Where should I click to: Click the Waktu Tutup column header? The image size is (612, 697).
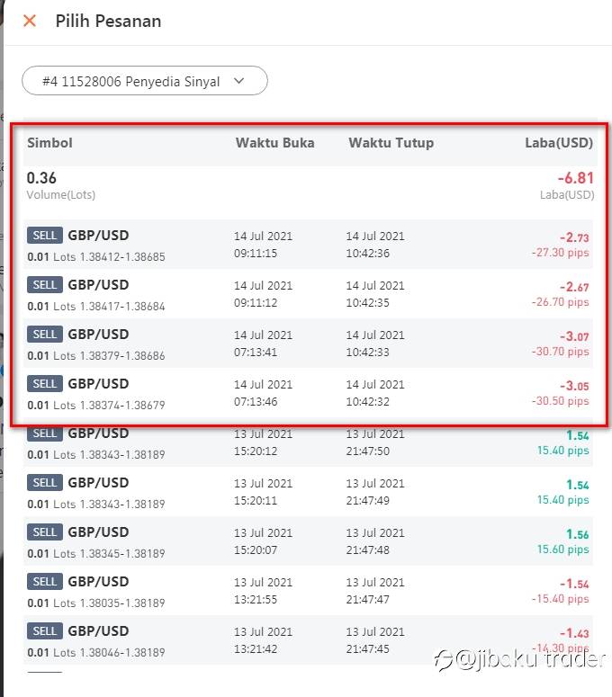click(x=391, y=143)
